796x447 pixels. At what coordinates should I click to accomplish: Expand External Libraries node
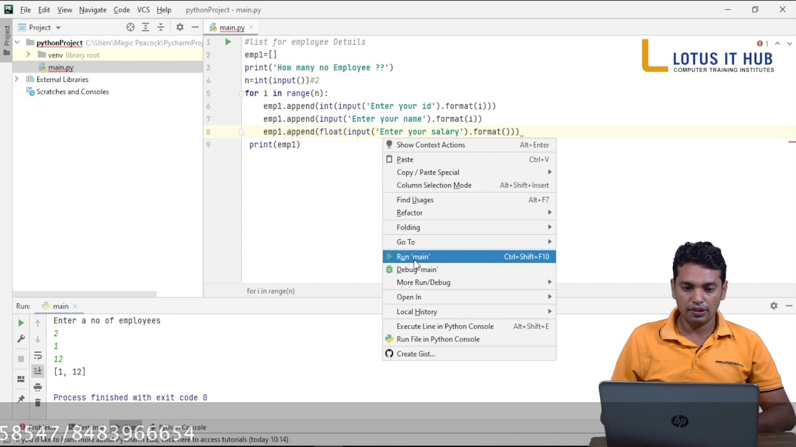(x=17, y=79)
